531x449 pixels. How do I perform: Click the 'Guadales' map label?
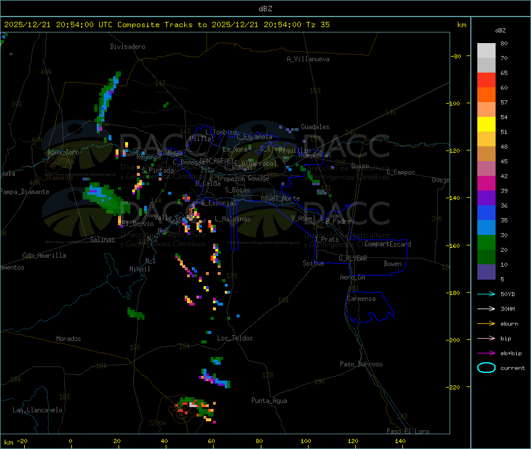click(315, 127)
